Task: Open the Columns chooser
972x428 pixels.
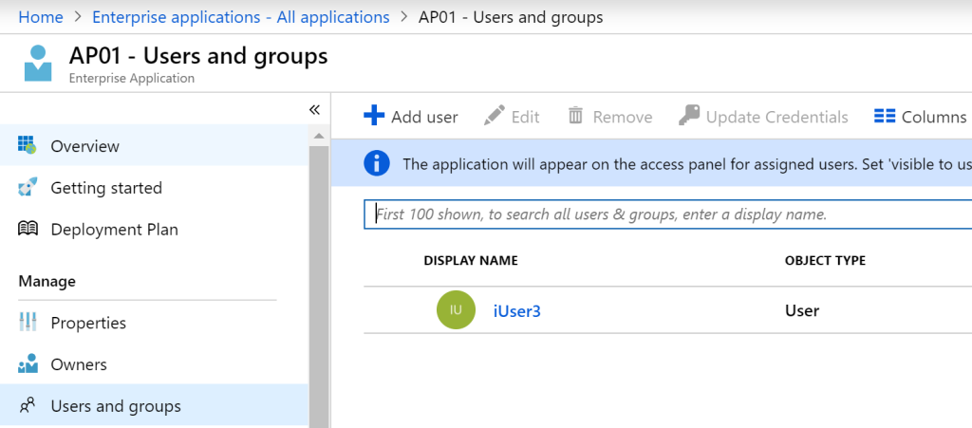Action: [921, 117]
